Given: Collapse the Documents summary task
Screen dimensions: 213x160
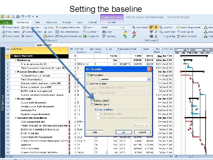Looking at the screenshot, I should (16, 99).
